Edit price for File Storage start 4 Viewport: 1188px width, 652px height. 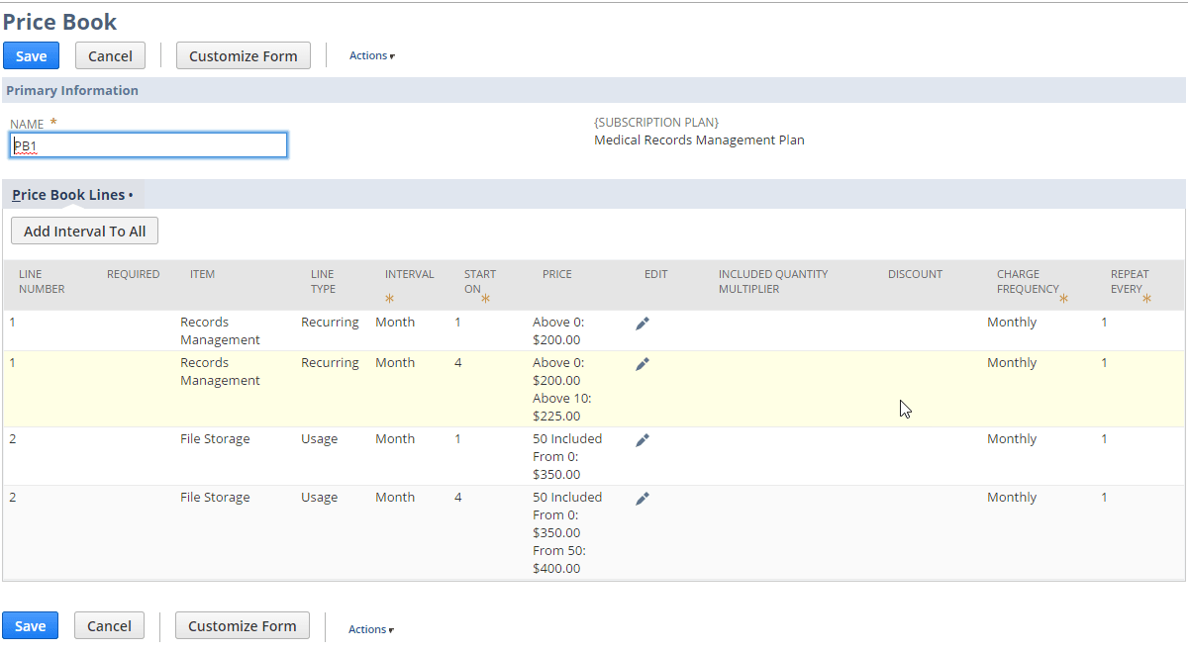pyautogui.click(x=643, y=499)
